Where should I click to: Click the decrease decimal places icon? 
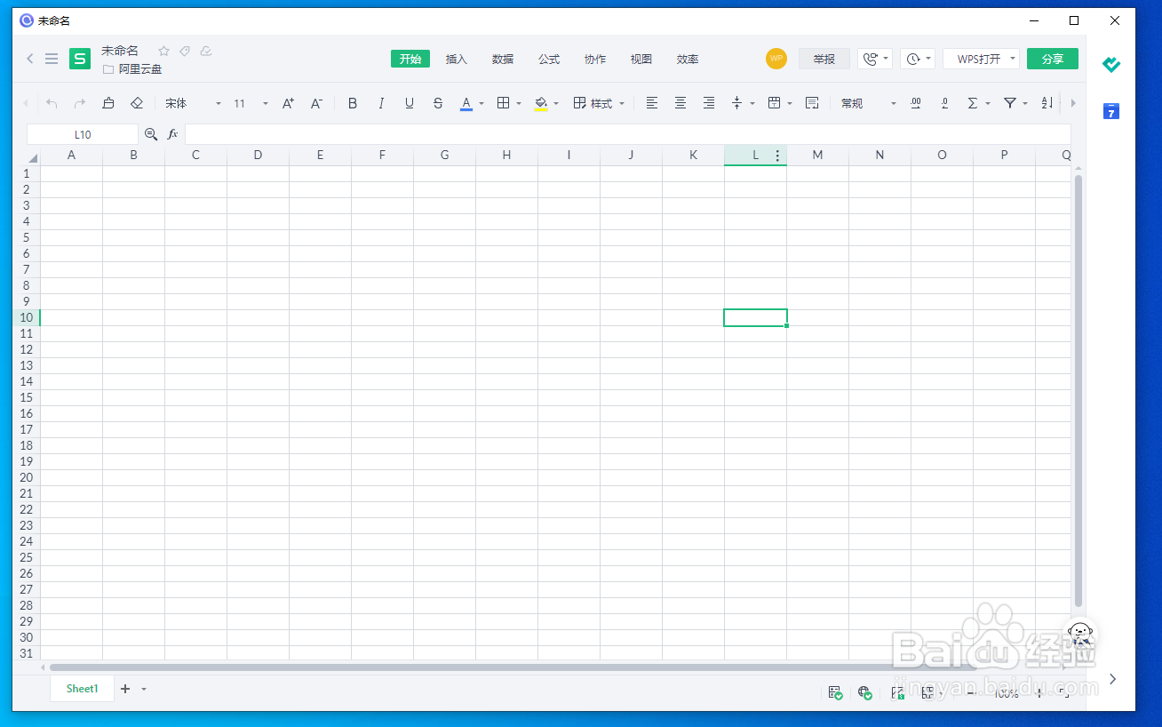tap(944, 103)
